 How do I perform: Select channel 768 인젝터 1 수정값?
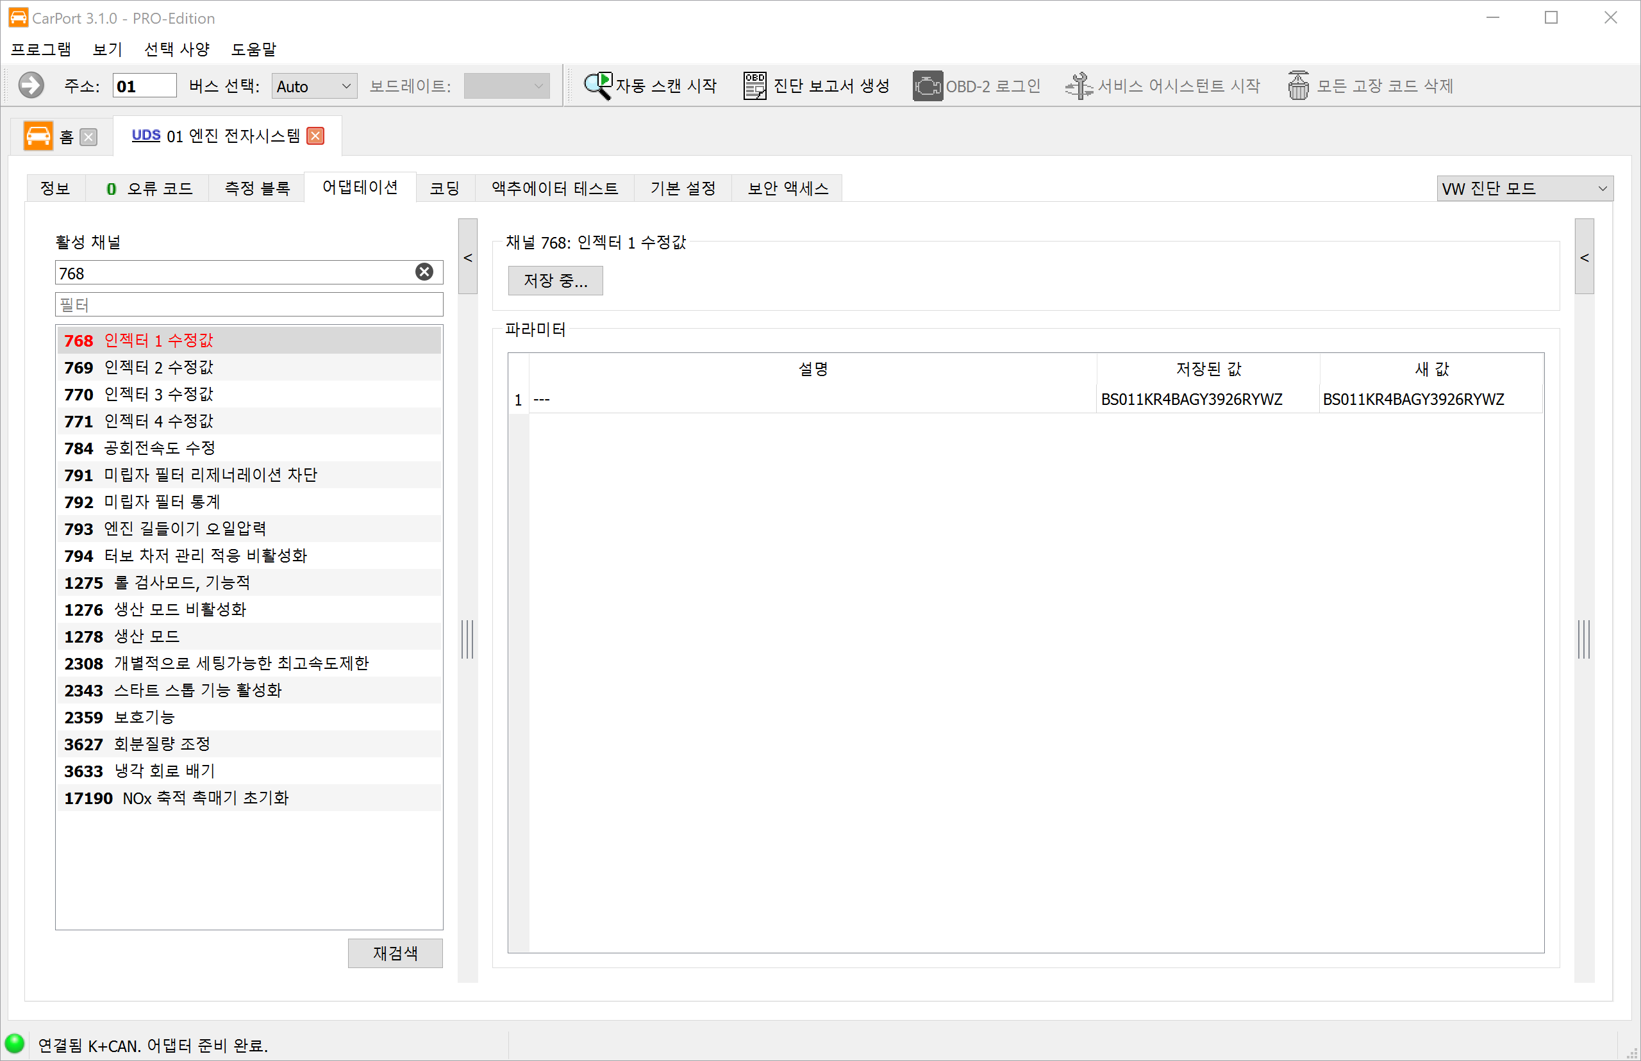tap(249, 340)
